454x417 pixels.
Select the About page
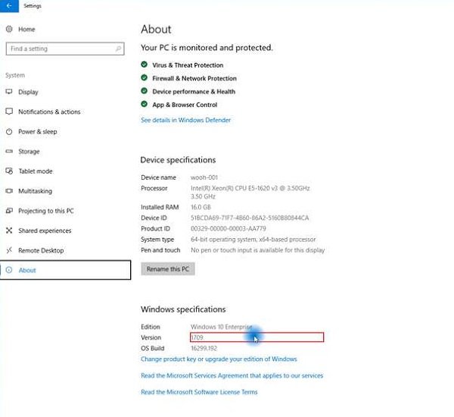coord(65,270)
